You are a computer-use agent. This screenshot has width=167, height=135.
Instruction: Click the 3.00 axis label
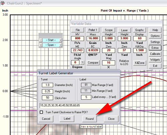(x=5, y=15)
